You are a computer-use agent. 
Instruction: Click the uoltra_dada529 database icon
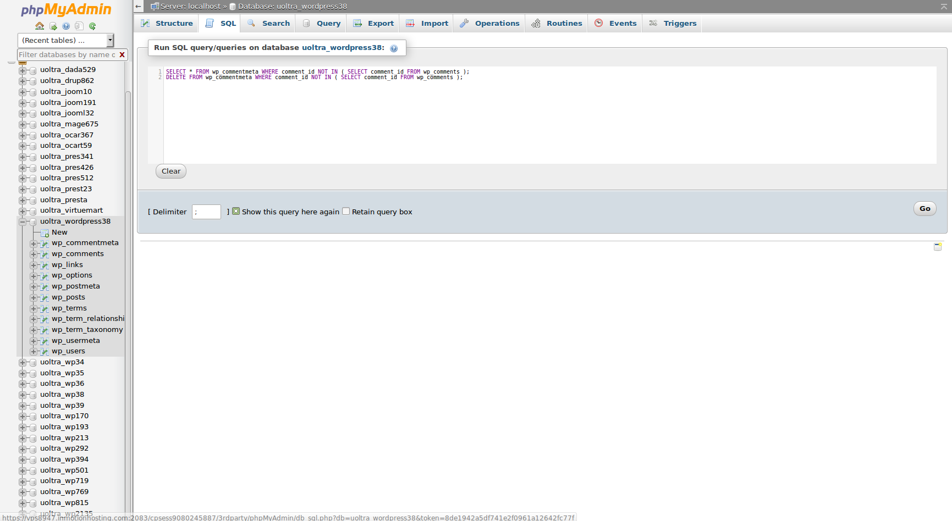[33, 70]
